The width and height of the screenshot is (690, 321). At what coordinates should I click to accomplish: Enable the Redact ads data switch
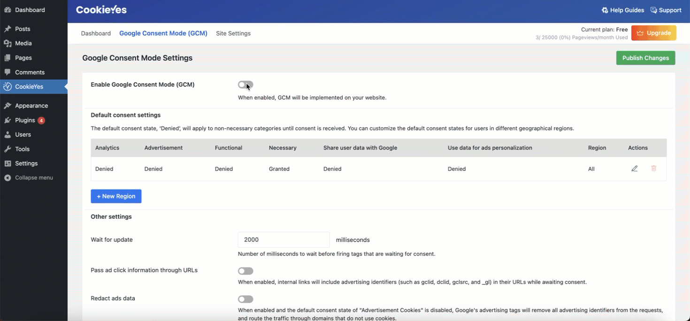coord(245,299)
